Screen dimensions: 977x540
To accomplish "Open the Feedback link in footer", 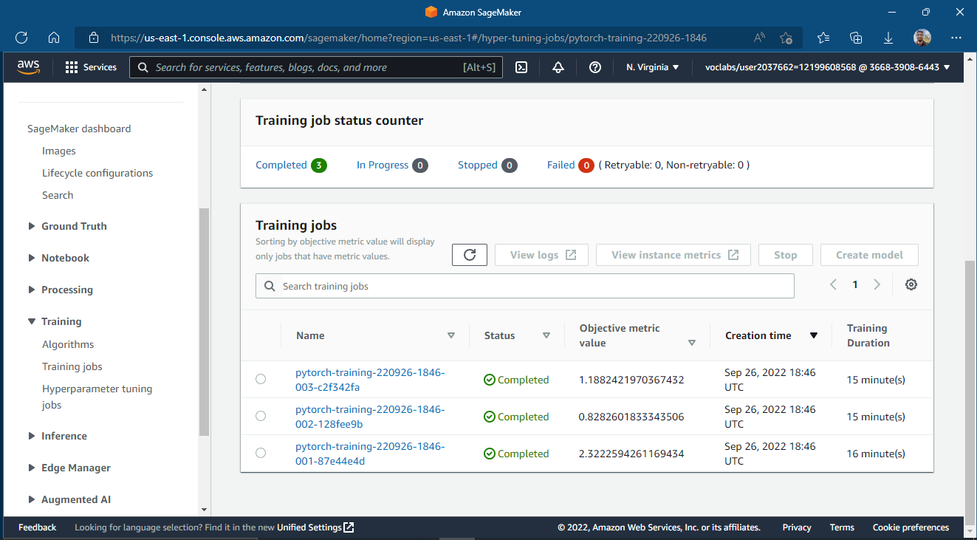I will (37, 527).
